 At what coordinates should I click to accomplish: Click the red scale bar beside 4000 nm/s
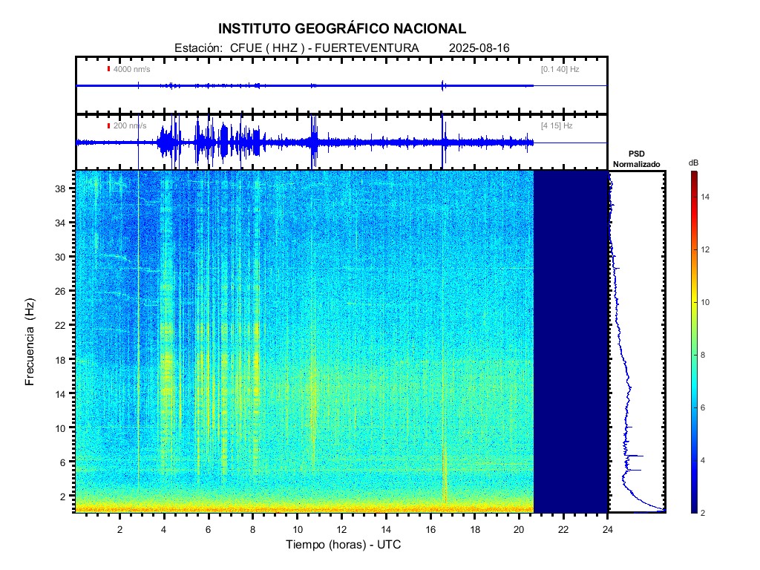click(x=108, y=69)
